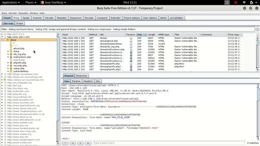This screenshot has width=260, height=146.
Task: Select the http://php-ids.org host entry
Action: coord(17,94)
